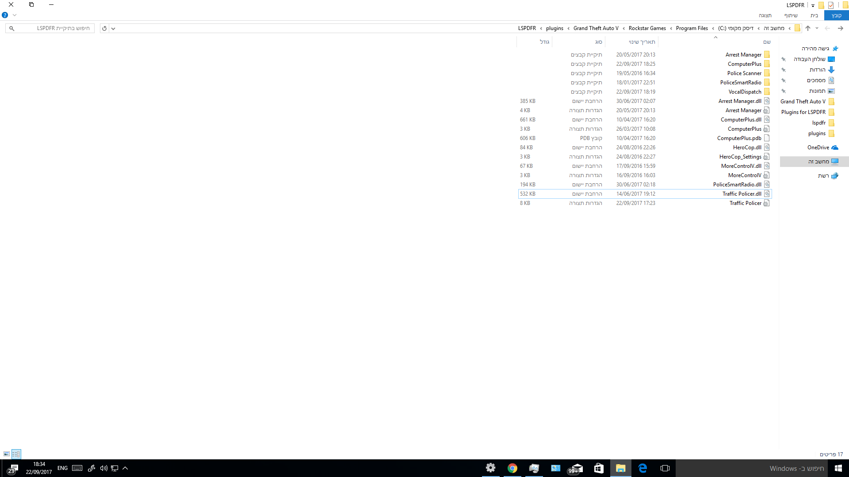849x477 pixels.
Task: Click Rockstar Games in breadcrumb path
Action: point(647,28)
